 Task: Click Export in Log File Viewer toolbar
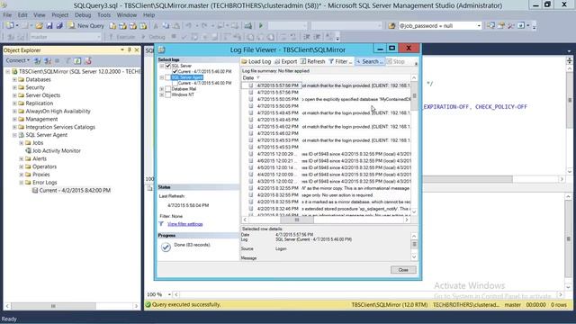click(x=286, y=61)
